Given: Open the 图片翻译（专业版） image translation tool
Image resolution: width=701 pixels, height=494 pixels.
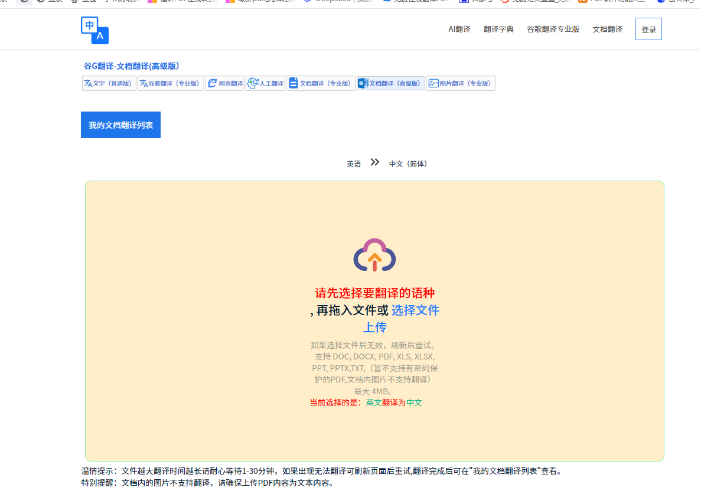Looking at the screenshot, I should (461, 84).
